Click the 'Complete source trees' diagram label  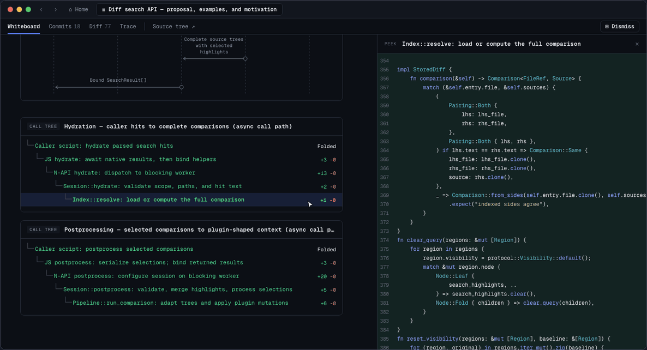[214, 45]
